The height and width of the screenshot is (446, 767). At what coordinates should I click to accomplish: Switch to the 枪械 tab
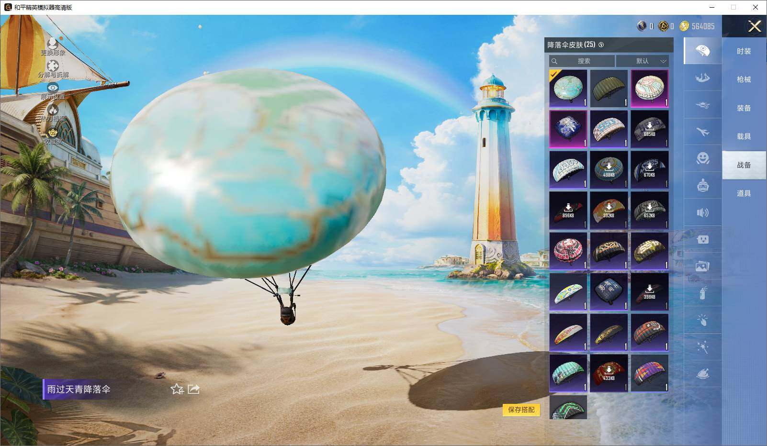pyautogui.click(x=744, y=79)
